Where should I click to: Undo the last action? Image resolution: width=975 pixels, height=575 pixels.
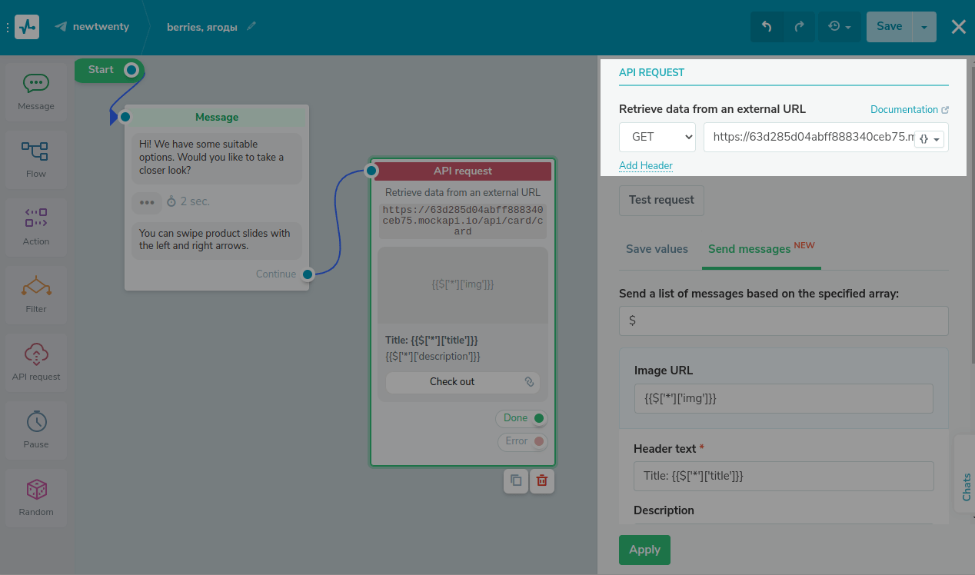tap(767, 27)
